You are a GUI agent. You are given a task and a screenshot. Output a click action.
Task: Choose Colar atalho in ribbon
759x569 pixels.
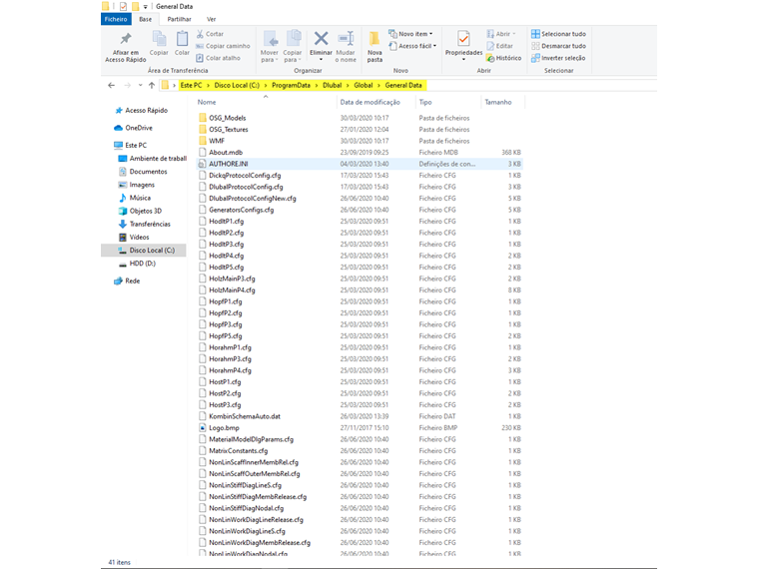(218, 58)
